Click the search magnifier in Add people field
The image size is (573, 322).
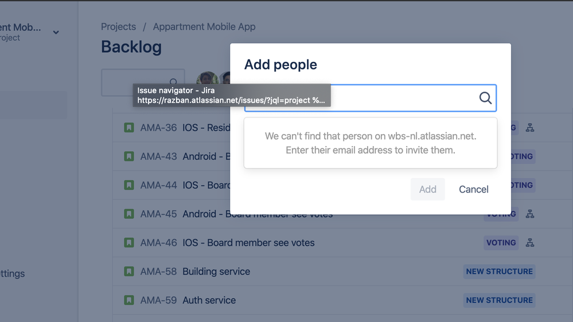tap(485, 98)
